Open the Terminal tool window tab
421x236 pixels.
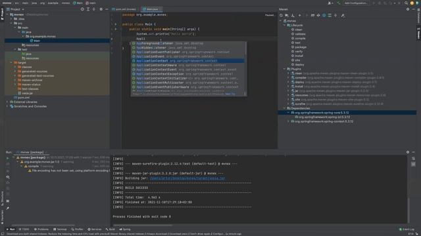click(60, 229)
